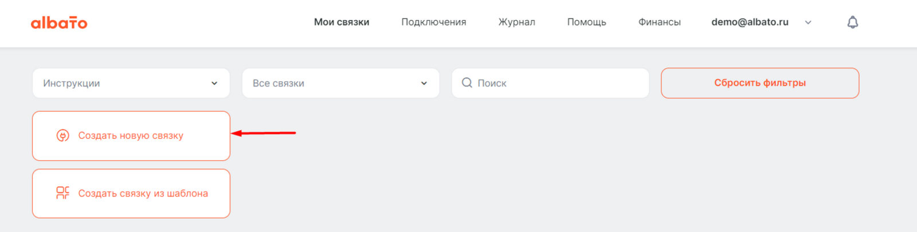Click the template icon on the template button
Screen dimensions: 917x232
[62, 193]
